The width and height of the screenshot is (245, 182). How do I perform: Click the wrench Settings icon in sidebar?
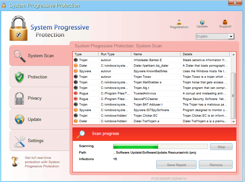[x=19, y=141]
